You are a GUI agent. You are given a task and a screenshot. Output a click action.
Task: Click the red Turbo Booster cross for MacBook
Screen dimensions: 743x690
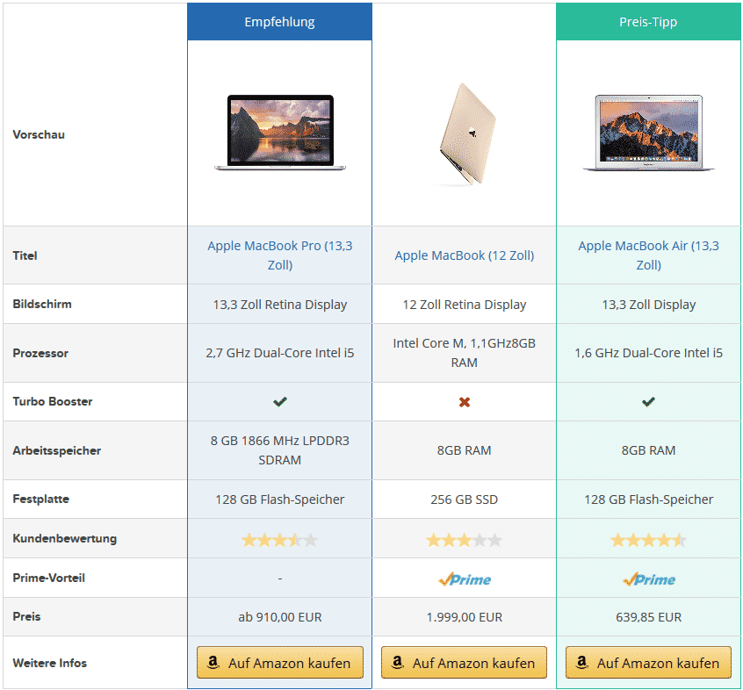click(465, 402)
